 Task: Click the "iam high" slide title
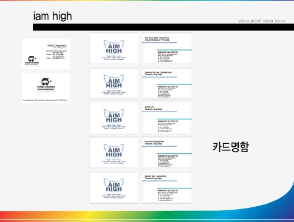pyautogui.click(x=52, y=16)
